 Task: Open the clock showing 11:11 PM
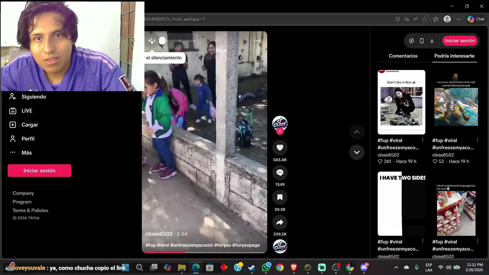coord(474,267)
